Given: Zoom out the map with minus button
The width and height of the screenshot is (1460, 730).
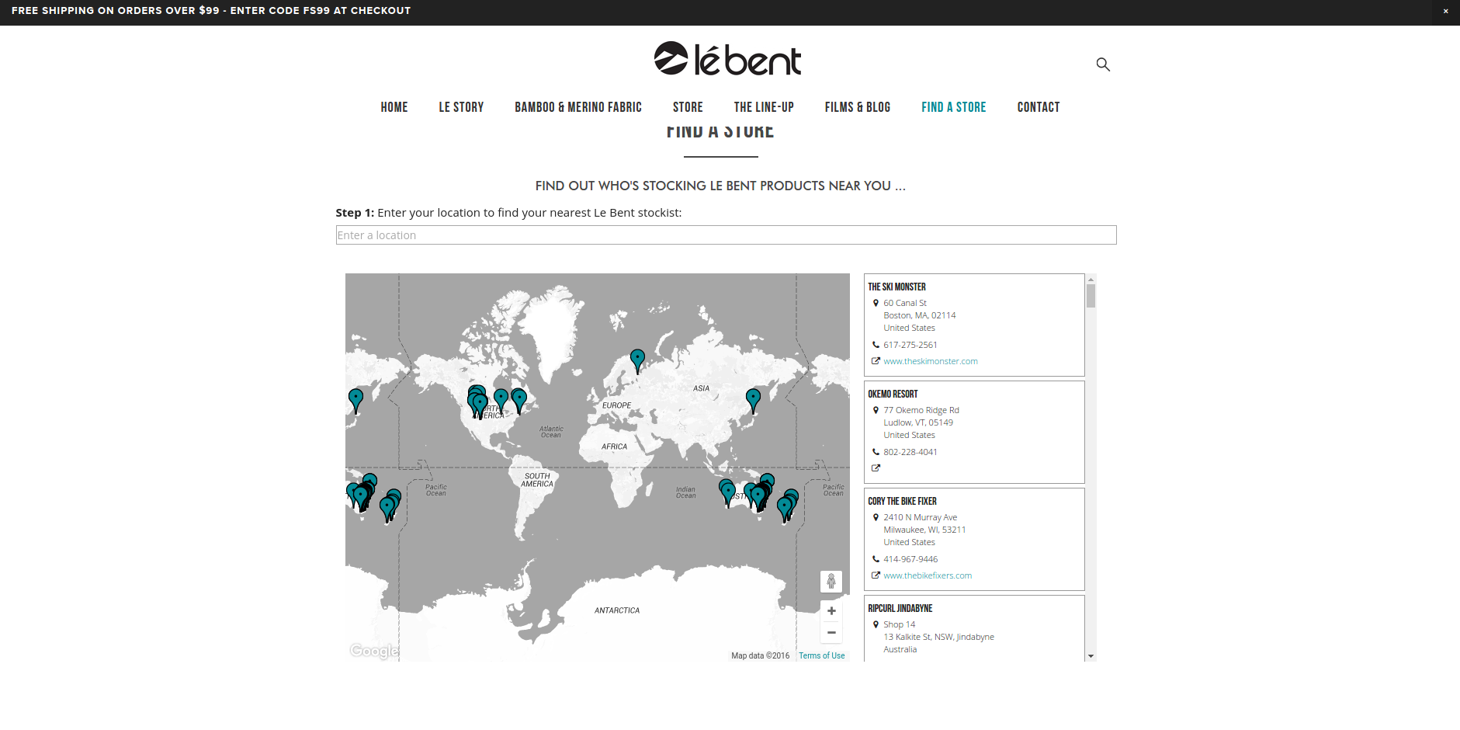Looking at the screenshot, I should (x=831, y=633).
